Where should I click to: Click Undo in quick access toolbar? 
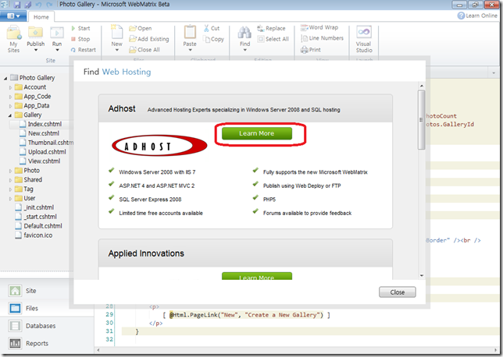38,5
